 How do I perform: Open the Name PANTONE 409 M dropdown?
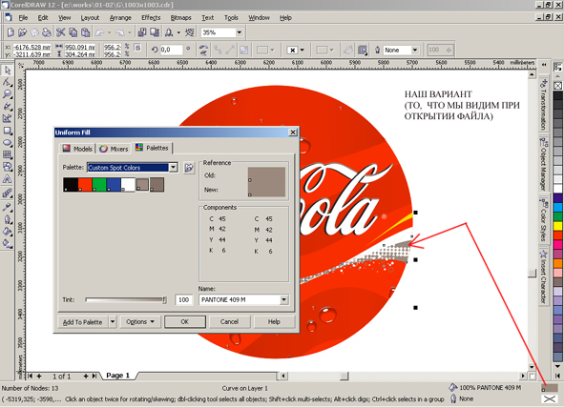tap(284, 299)
